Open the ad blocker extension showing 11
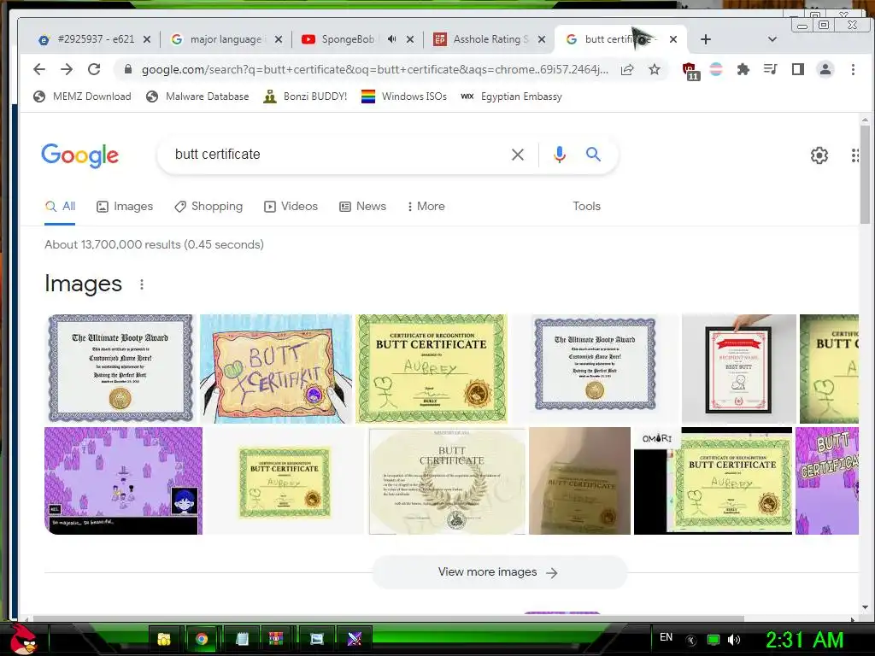The height and width of the screenshot is (656, 875). click(690, 71)
